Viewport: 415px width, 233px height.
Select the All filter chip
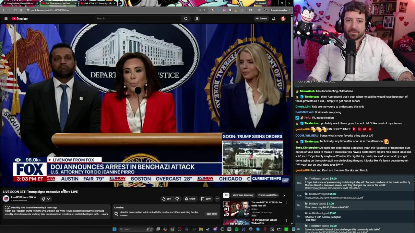click(226, 195)
